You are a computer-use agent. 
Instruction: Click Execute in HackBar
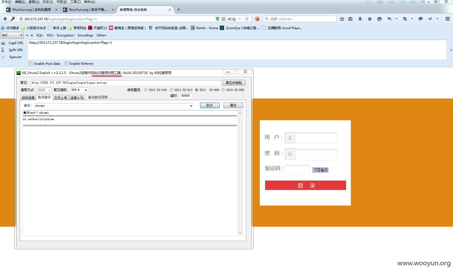point(16,57)
